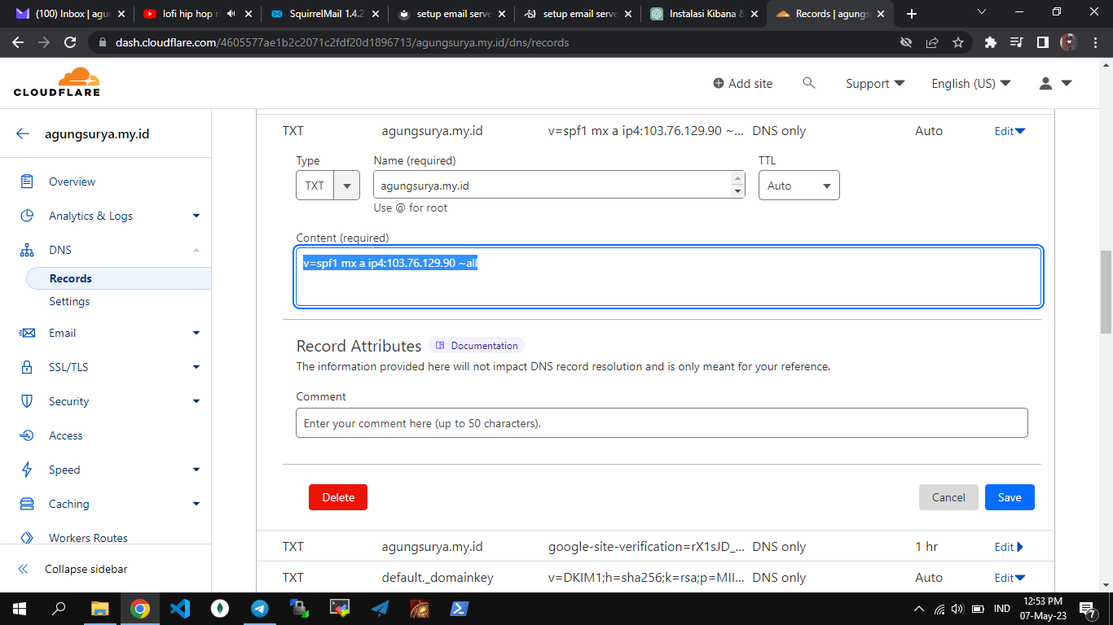Open the record Type dropdown
The width and height of the screenshot is (1113, 625).
click(328, 186)
